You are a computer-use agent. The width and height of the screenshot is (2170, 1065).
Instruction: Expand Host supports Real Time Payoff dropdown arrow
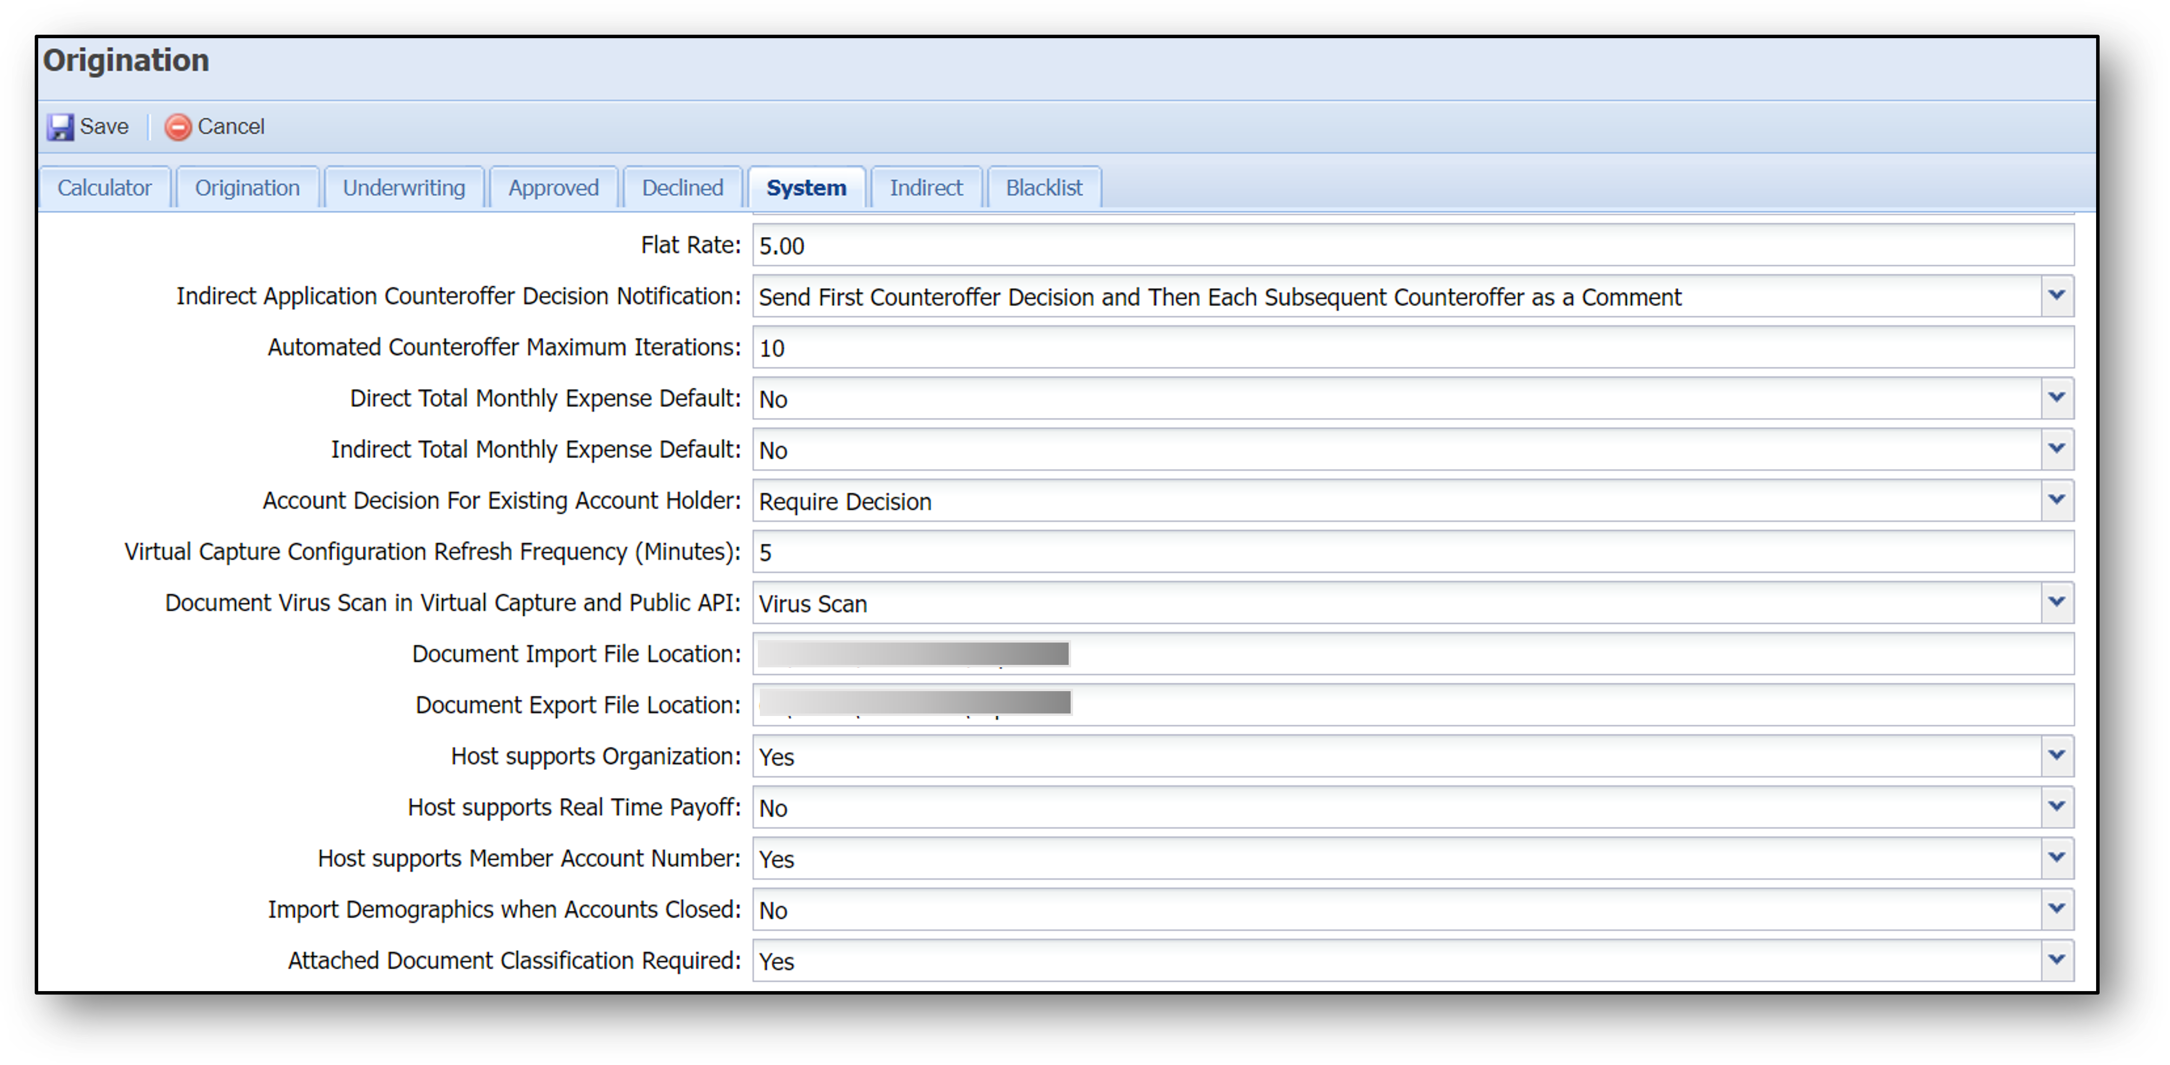pos(2056,807)
